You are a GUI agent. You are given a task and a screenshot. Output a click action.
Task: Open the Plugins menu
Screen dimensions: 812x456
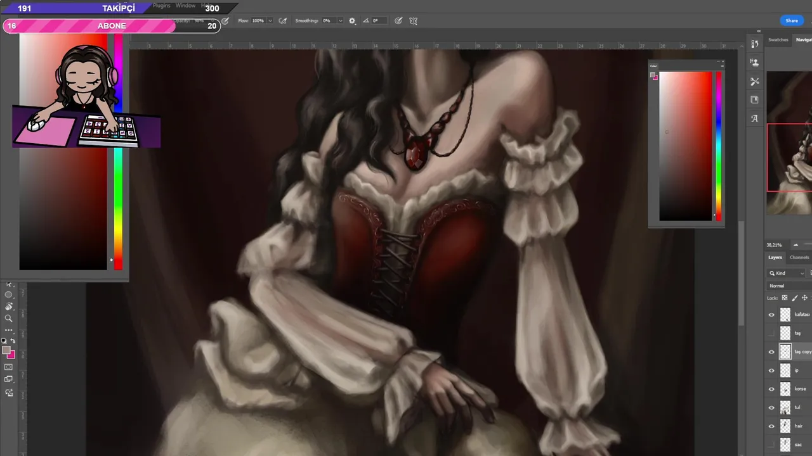(162, 5)
